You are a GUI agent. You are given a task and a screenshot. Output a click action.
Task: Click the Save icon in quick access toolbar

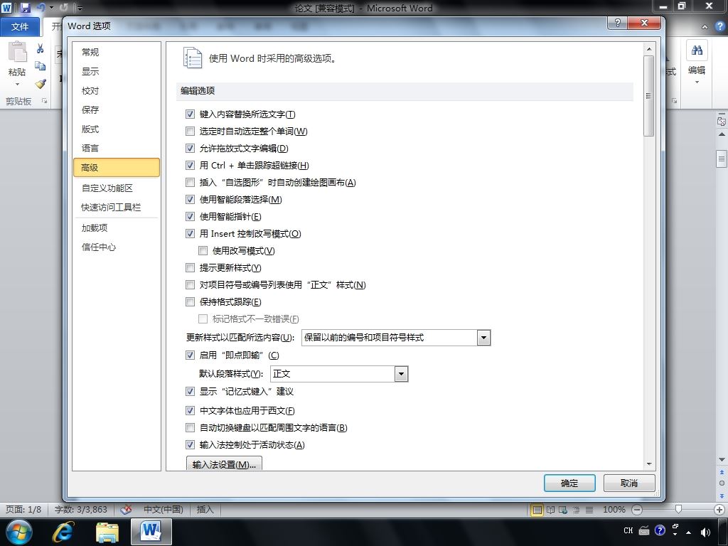coord(26,8)
